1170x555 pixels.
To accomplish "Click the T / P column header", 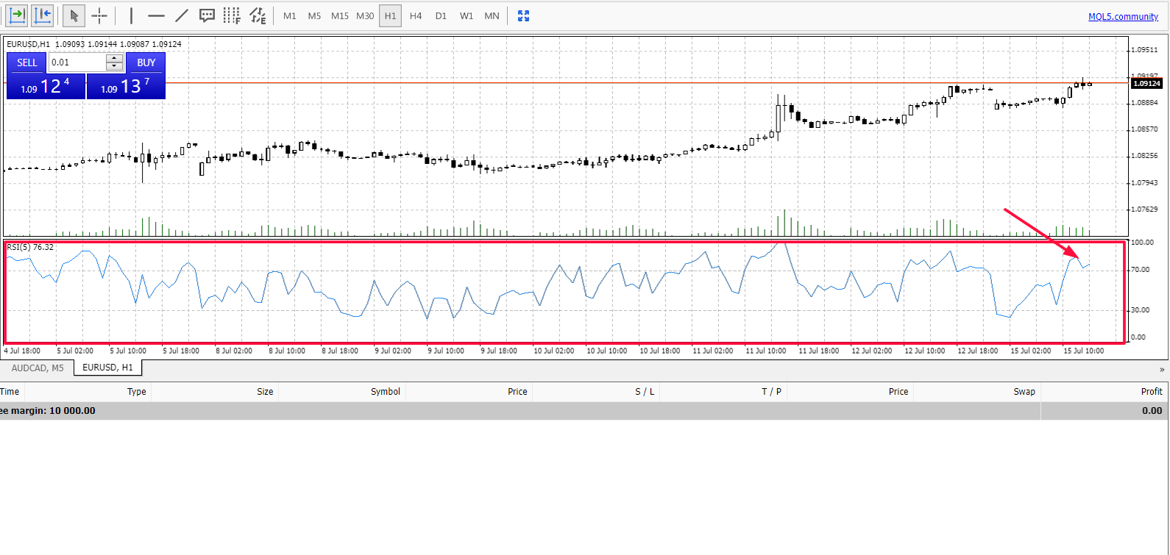I will 723,391.
